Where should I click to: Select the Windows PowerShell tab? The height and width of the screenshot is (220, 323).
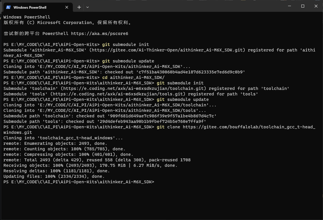pos(38,7)
